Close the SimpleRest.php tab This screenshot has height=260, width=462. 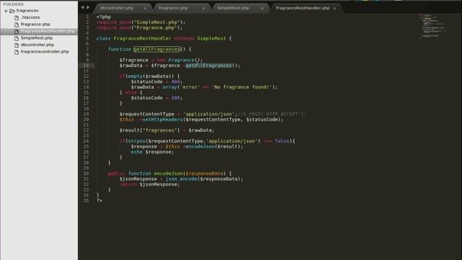[x=262, y=9]
